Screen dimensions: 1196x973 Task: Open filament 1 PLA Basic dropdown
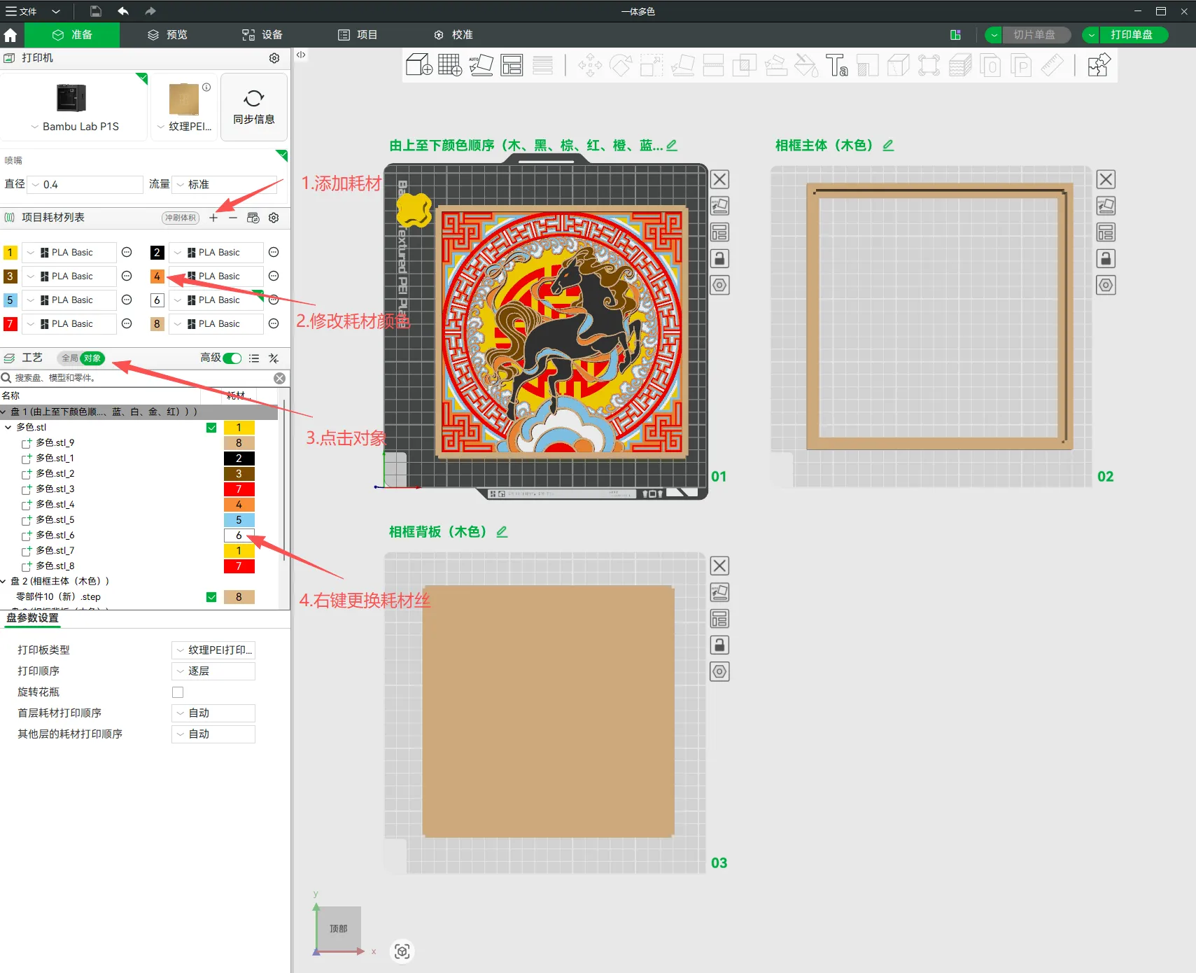[x=69, y=253]
